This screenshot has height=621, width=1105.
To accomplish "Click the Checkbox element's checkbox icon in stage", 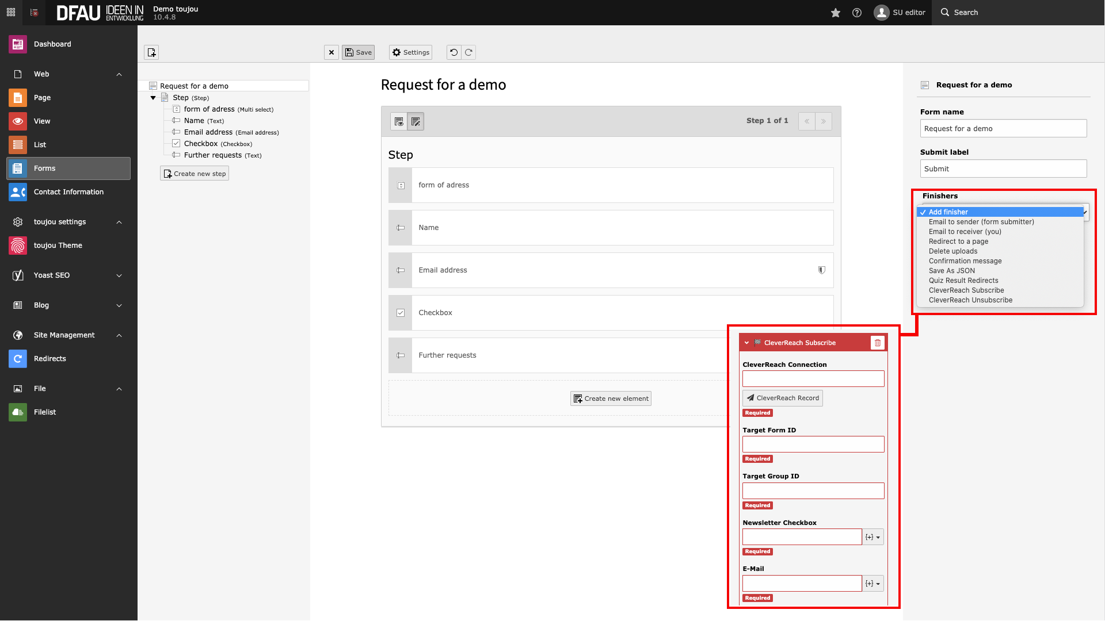I will click(x=401, y=313).
